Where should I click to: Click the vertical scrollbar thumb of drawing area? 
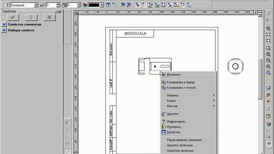click(260, 79)
